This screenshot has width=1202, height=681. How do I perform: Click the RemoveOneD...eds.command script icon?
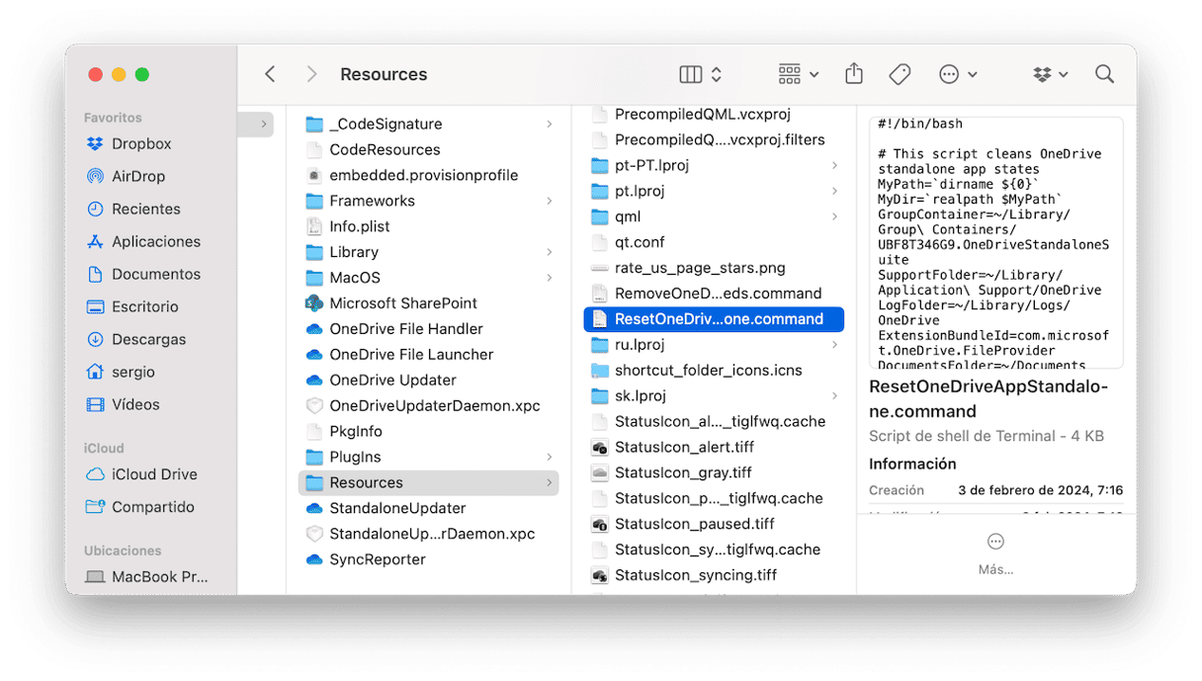(599, 294)
